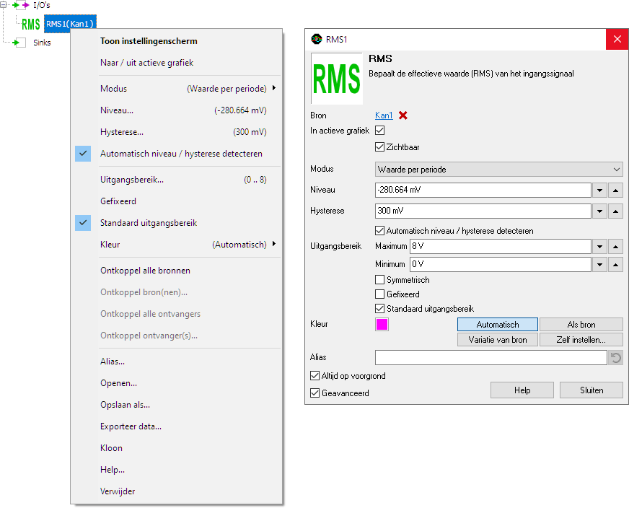The image size is (629, 508).
Task: Enable Symmetrisch checkbox
Action: click(x=380, y=280)
